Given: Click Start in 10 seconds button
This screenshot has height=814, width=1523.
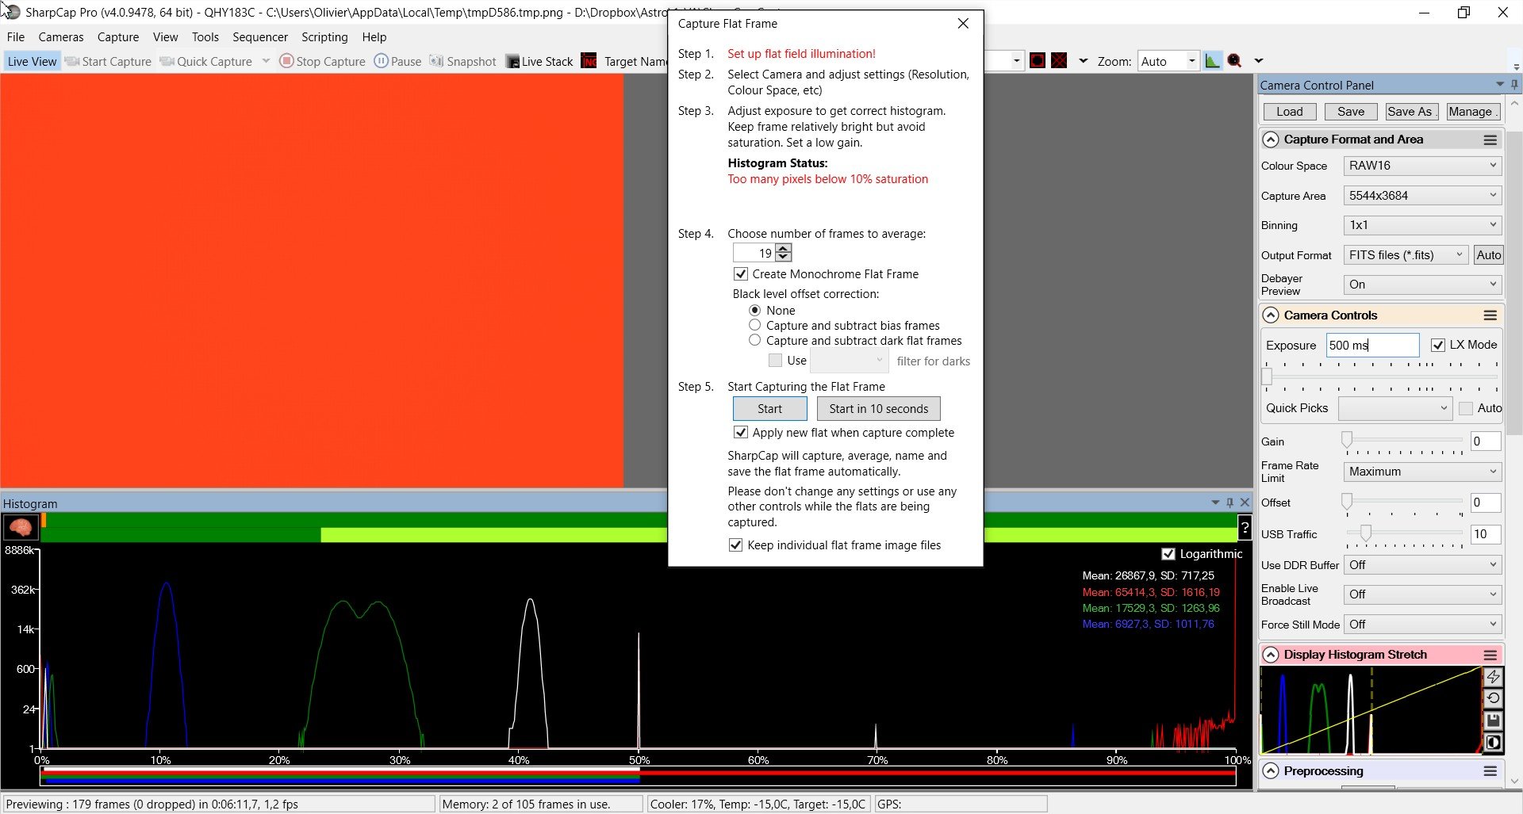Looking at the screenshot, I should pos(879,409).
